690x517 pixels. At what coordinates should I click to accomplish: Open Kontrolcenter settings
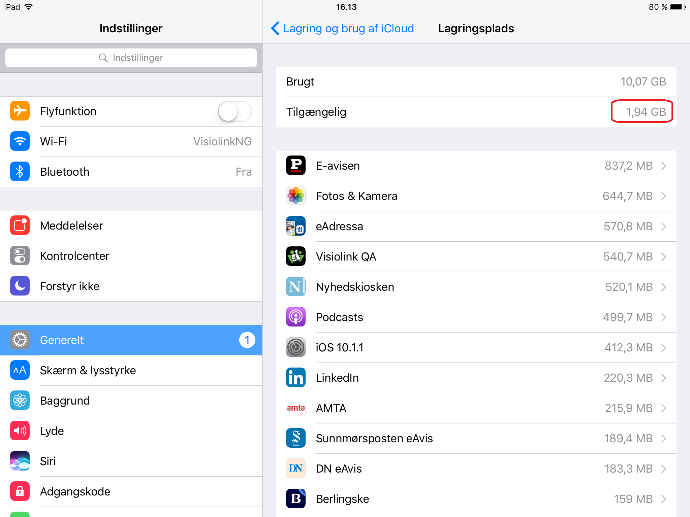(131, 256)
